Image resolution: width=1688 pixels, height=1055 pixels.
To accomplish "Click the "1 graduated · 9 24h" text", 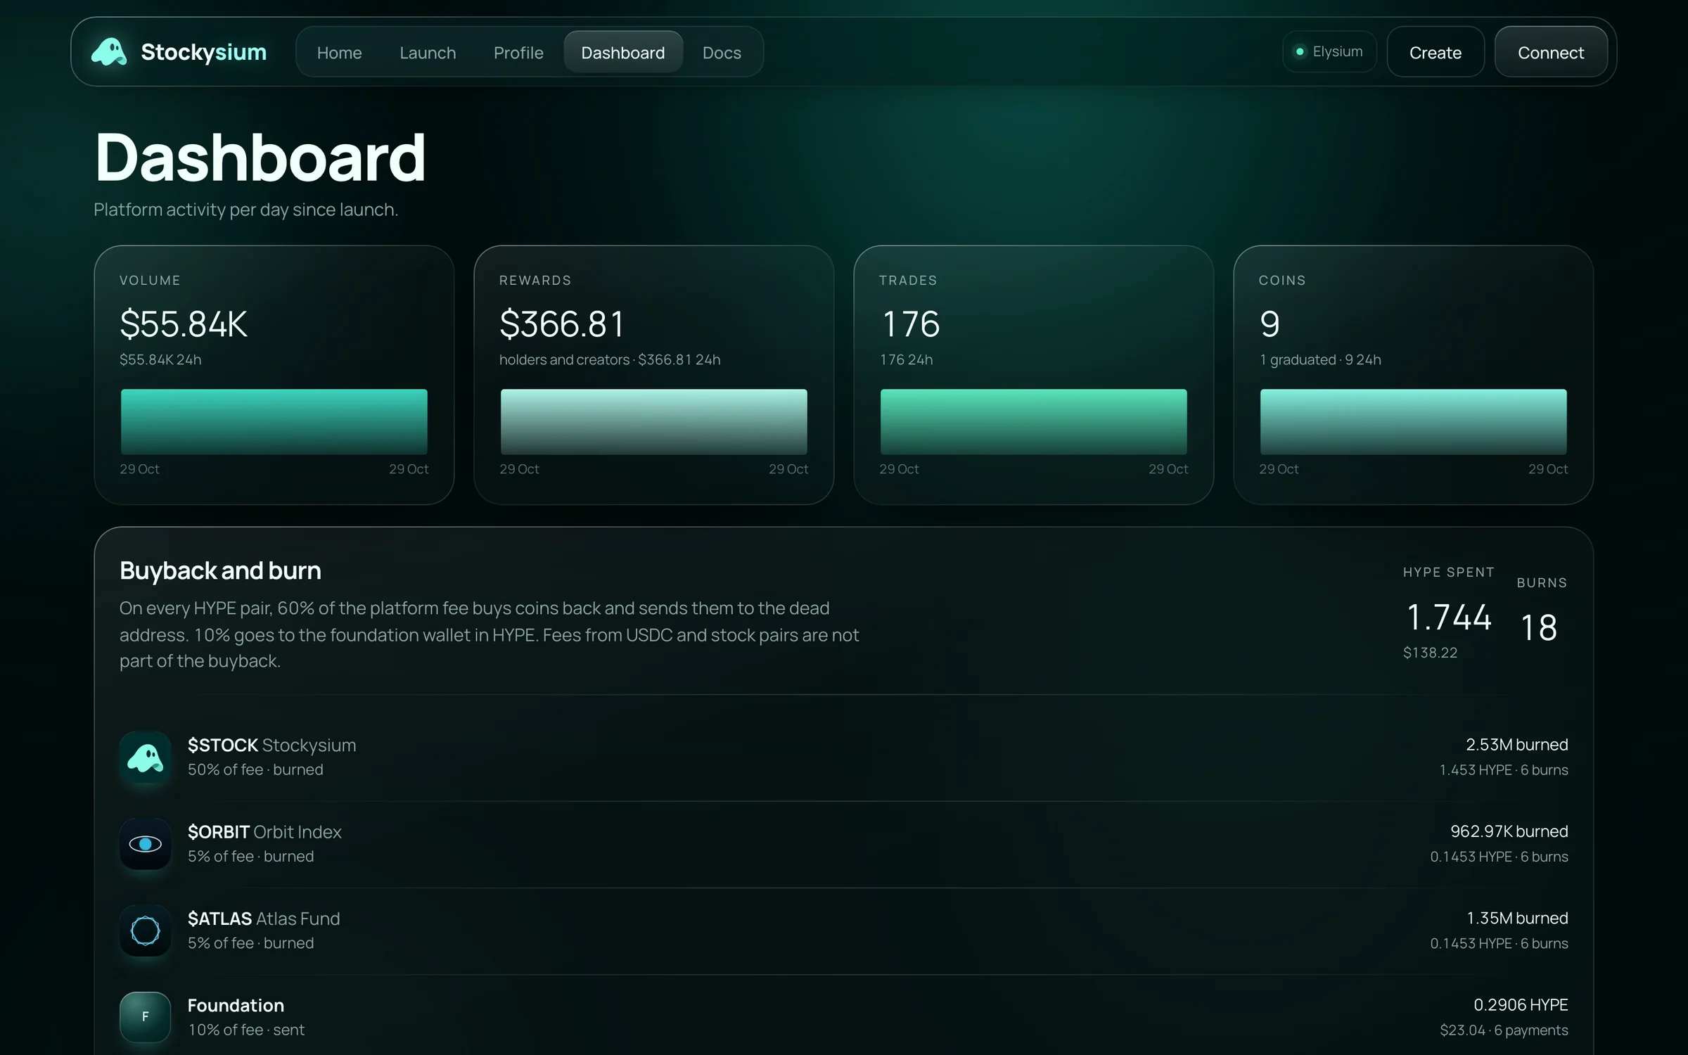I will click(x=1320, y=360).
